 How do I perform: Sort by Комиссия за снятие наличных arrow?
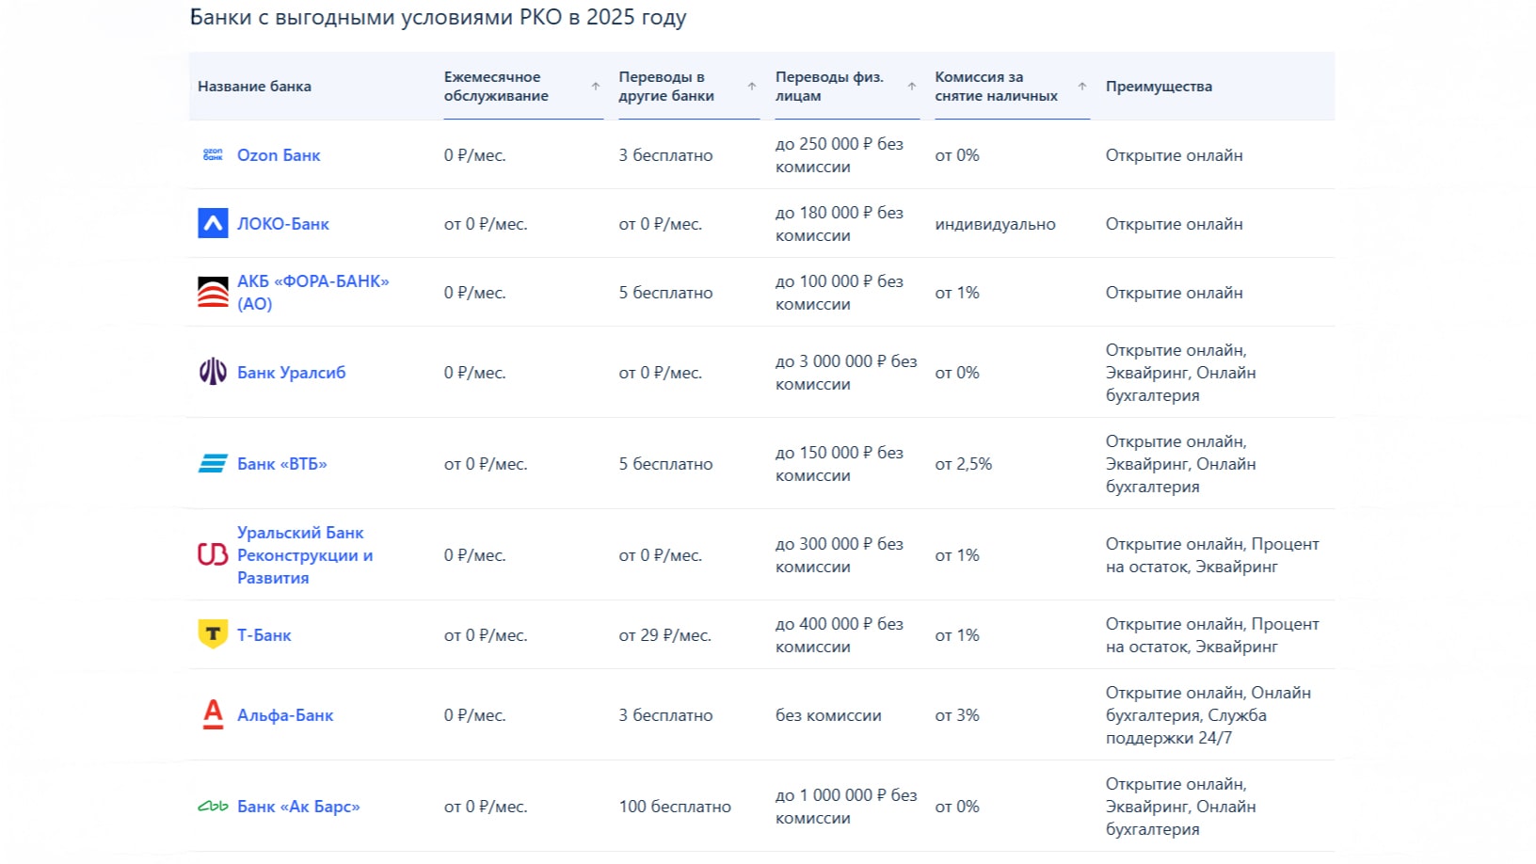click(1082, 87)
